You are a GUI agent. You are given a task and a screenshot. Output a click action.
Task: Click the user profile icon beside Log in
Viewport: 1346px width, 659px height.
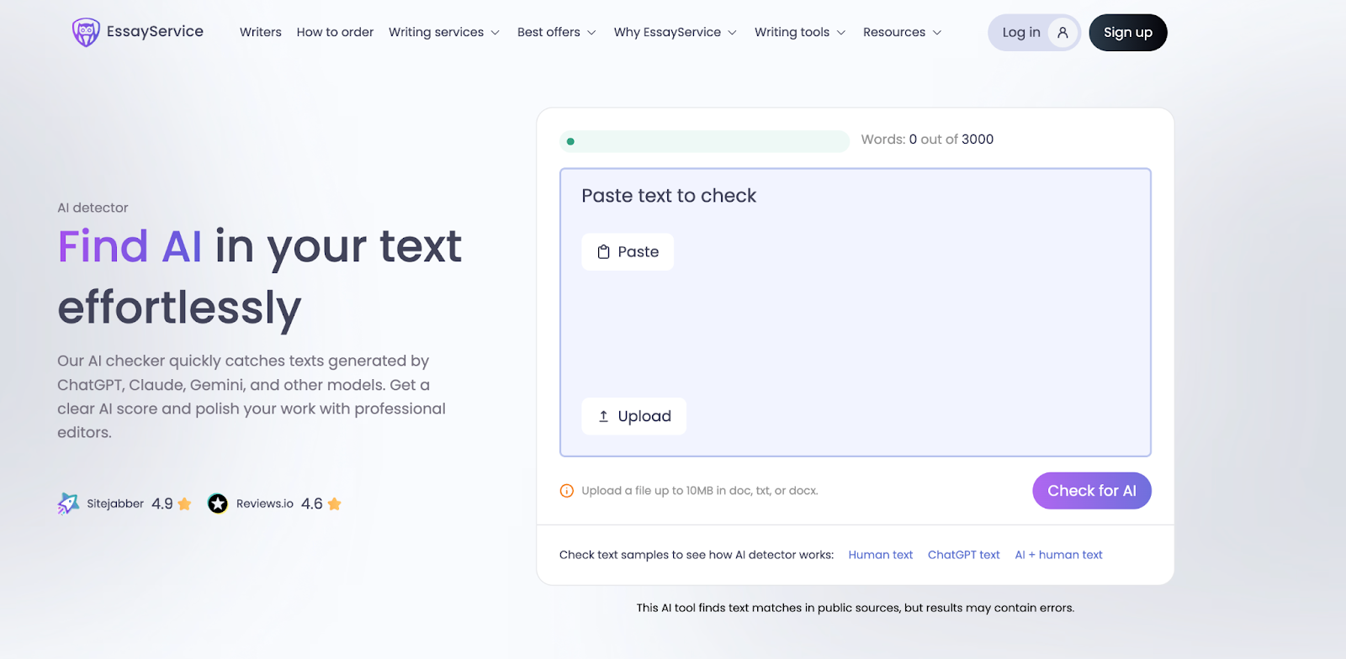tap(1062, 33)
